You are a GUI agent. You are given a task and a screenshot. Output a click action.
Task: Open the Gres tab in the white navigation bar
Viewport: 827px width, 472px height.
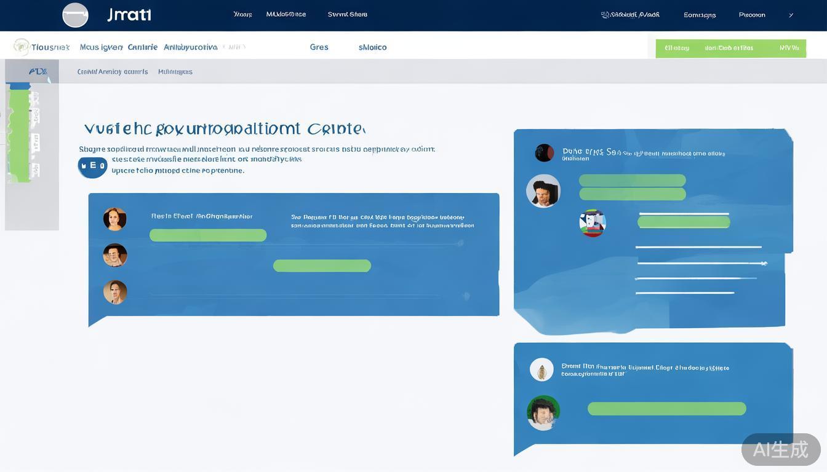(x=319, y=47)
